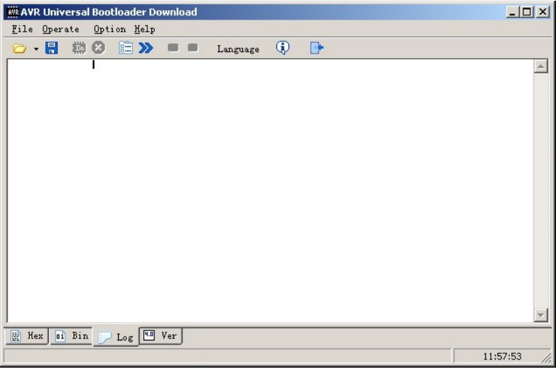Click the download to chip icon
Screen dimensions: 556x369
[x=79, y=48]
